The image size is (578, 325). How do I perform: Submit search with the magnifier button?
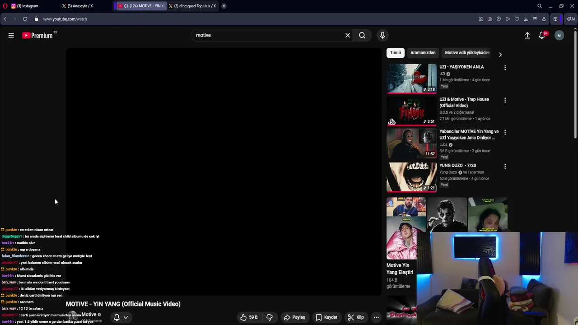click(x=362, y=35)
